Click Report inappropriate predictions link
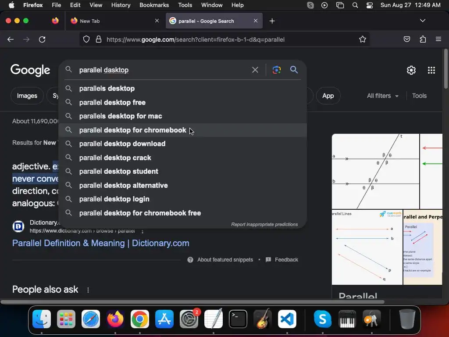 pos(264,224)
